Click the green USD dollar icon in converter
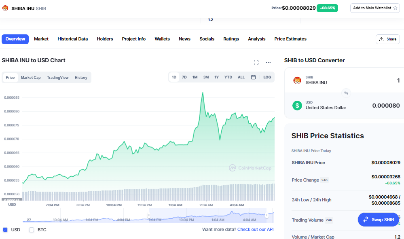 [x=297, y=105]
